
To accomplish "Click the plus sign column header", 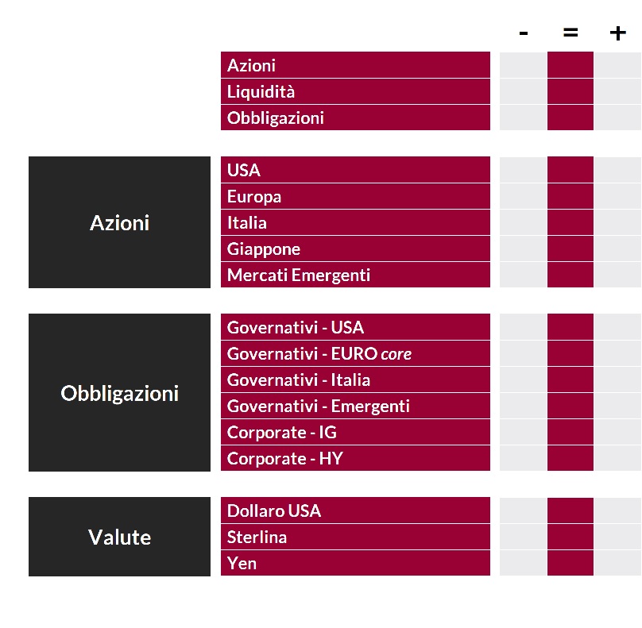I will pyautogui.click(x=618, y=33).
